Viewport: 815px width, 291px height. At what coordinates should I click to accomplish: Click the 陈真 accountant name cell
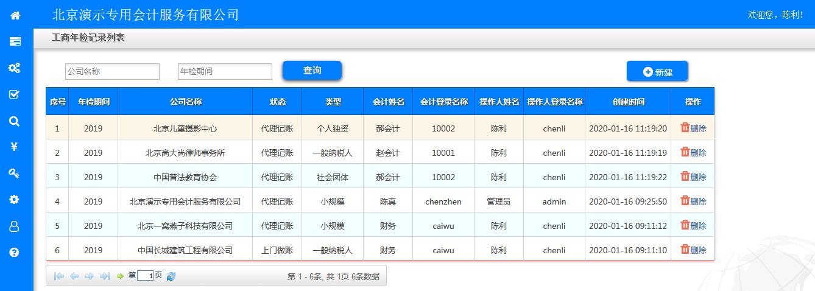click(388, 202)
